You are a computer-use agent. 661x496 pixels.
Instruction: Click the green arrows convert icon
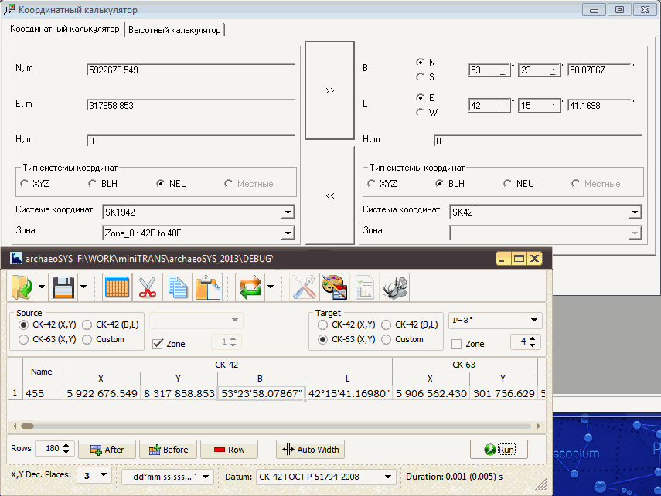(250, 287)
